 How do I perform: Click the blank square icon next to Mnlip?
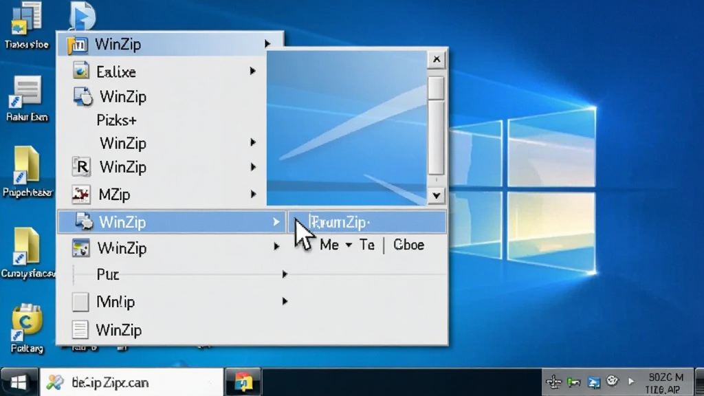tap(80, 302)
